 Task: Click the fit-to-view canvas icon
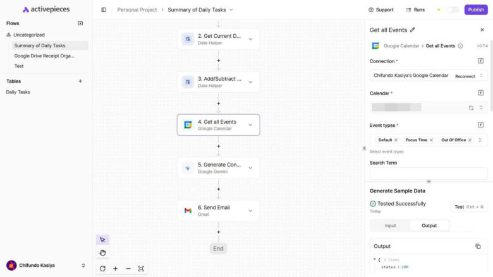click(x=141, y=268)
